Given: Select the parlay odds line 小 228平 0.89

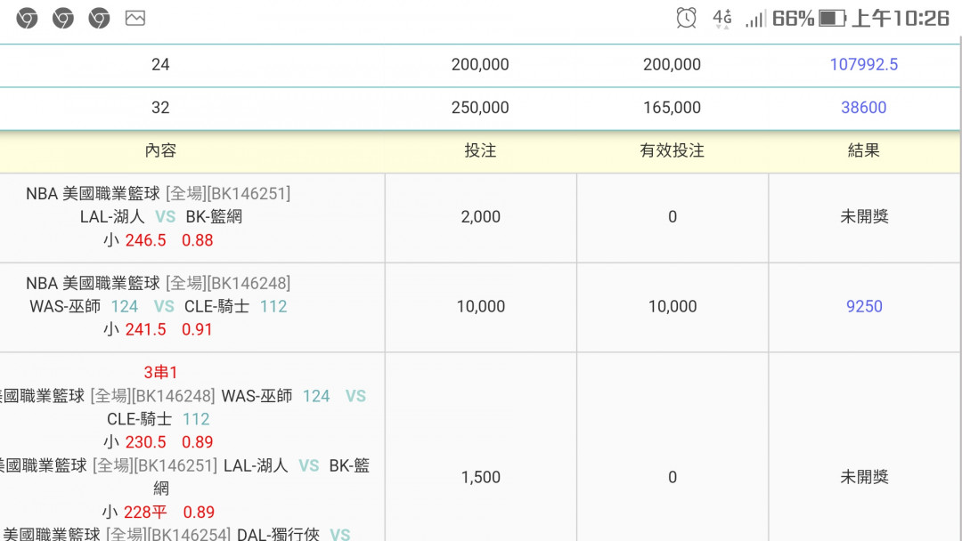Looking at the screenshot, I should tap(159, 513).
